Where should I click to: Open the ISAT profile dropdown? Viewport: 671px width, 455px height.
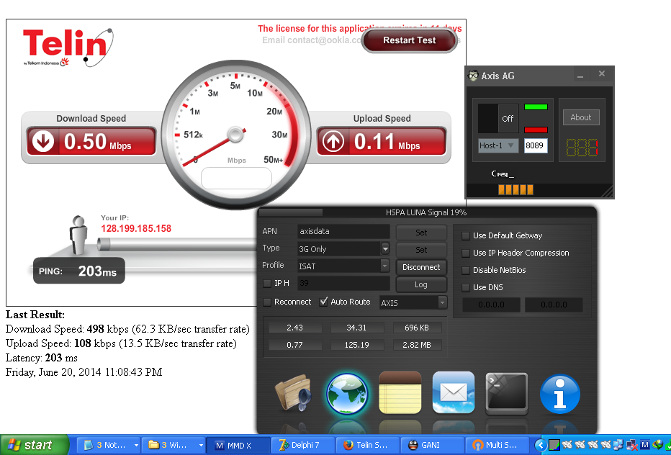pos(385,266)
